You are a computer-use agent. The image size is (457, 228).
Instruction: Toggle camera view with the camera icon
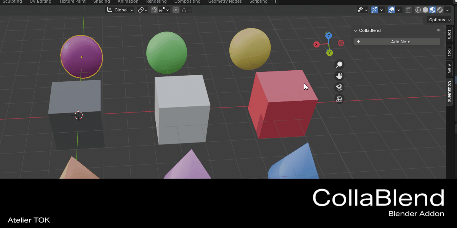(339, 87)
